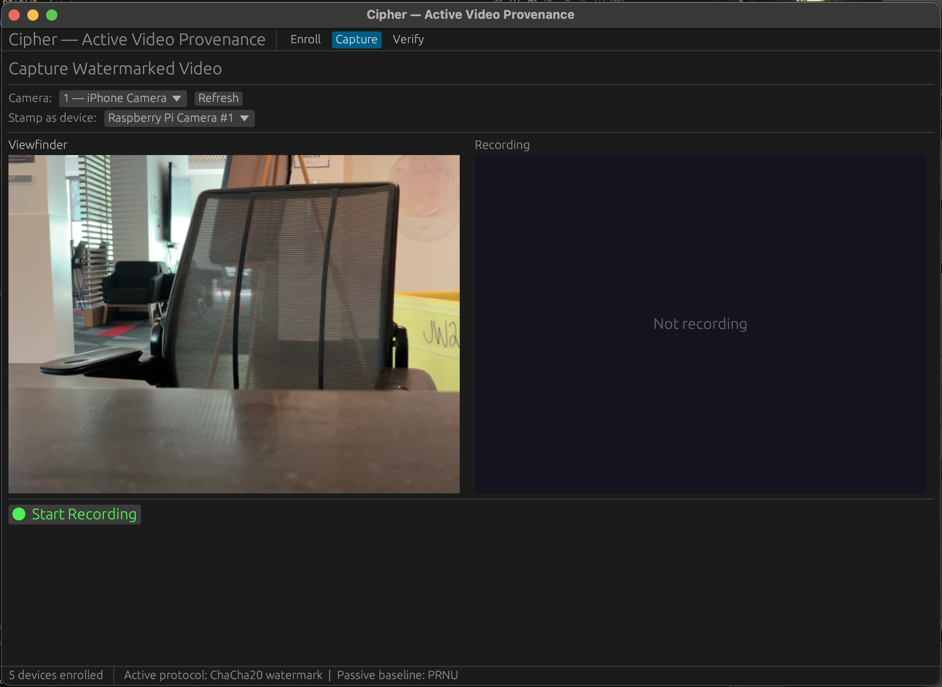This screenshot has width=942, height=687.
Task: Switch to the Enroll tab
Action: pyautogui.click(x=305, y=39)
